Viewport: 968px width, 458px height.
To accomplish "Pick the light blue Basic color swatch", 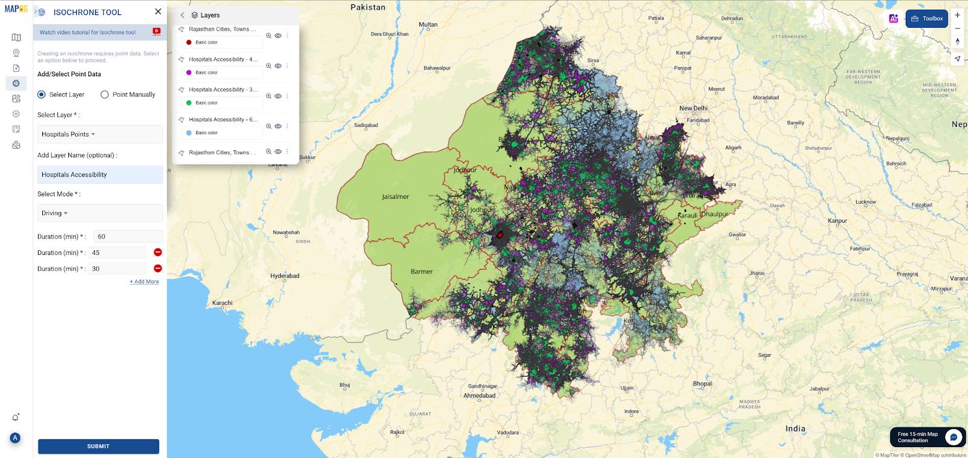I will click(189, 133).
